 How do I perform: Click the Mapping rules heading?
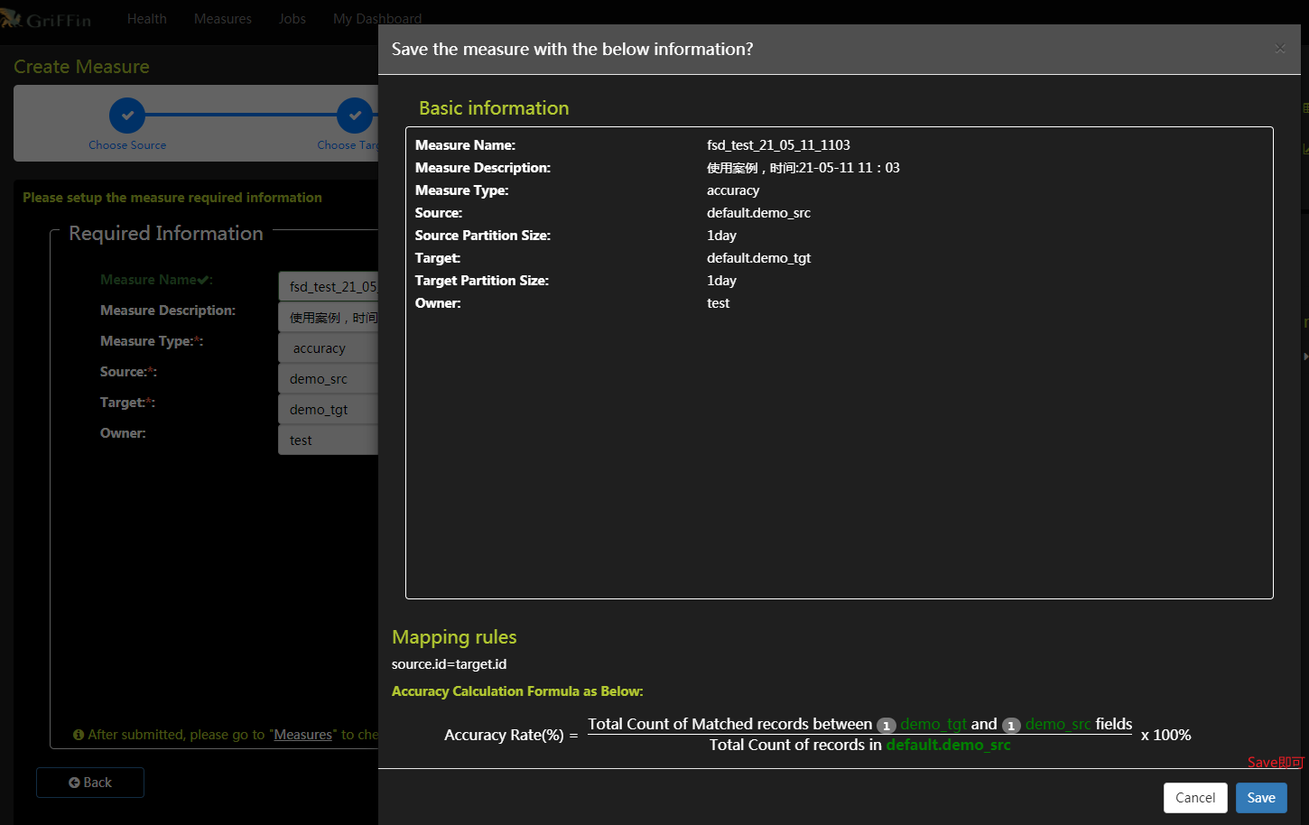[x=454, y=636]
